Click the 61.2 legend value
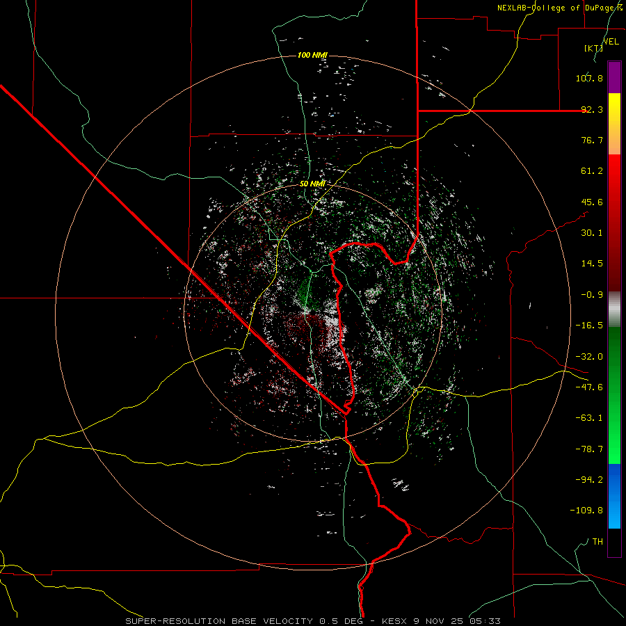This screenshot has height=626, width=626. click(x=592, y=171)
